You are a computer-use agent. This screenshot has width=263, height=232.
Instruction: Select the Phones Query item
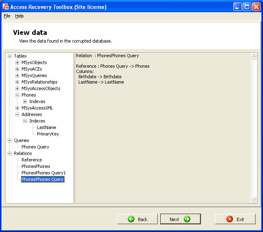point(35,147)
